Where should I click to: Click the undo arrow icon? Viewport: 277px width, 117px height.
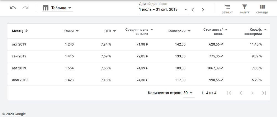click(x=13, y=8)
